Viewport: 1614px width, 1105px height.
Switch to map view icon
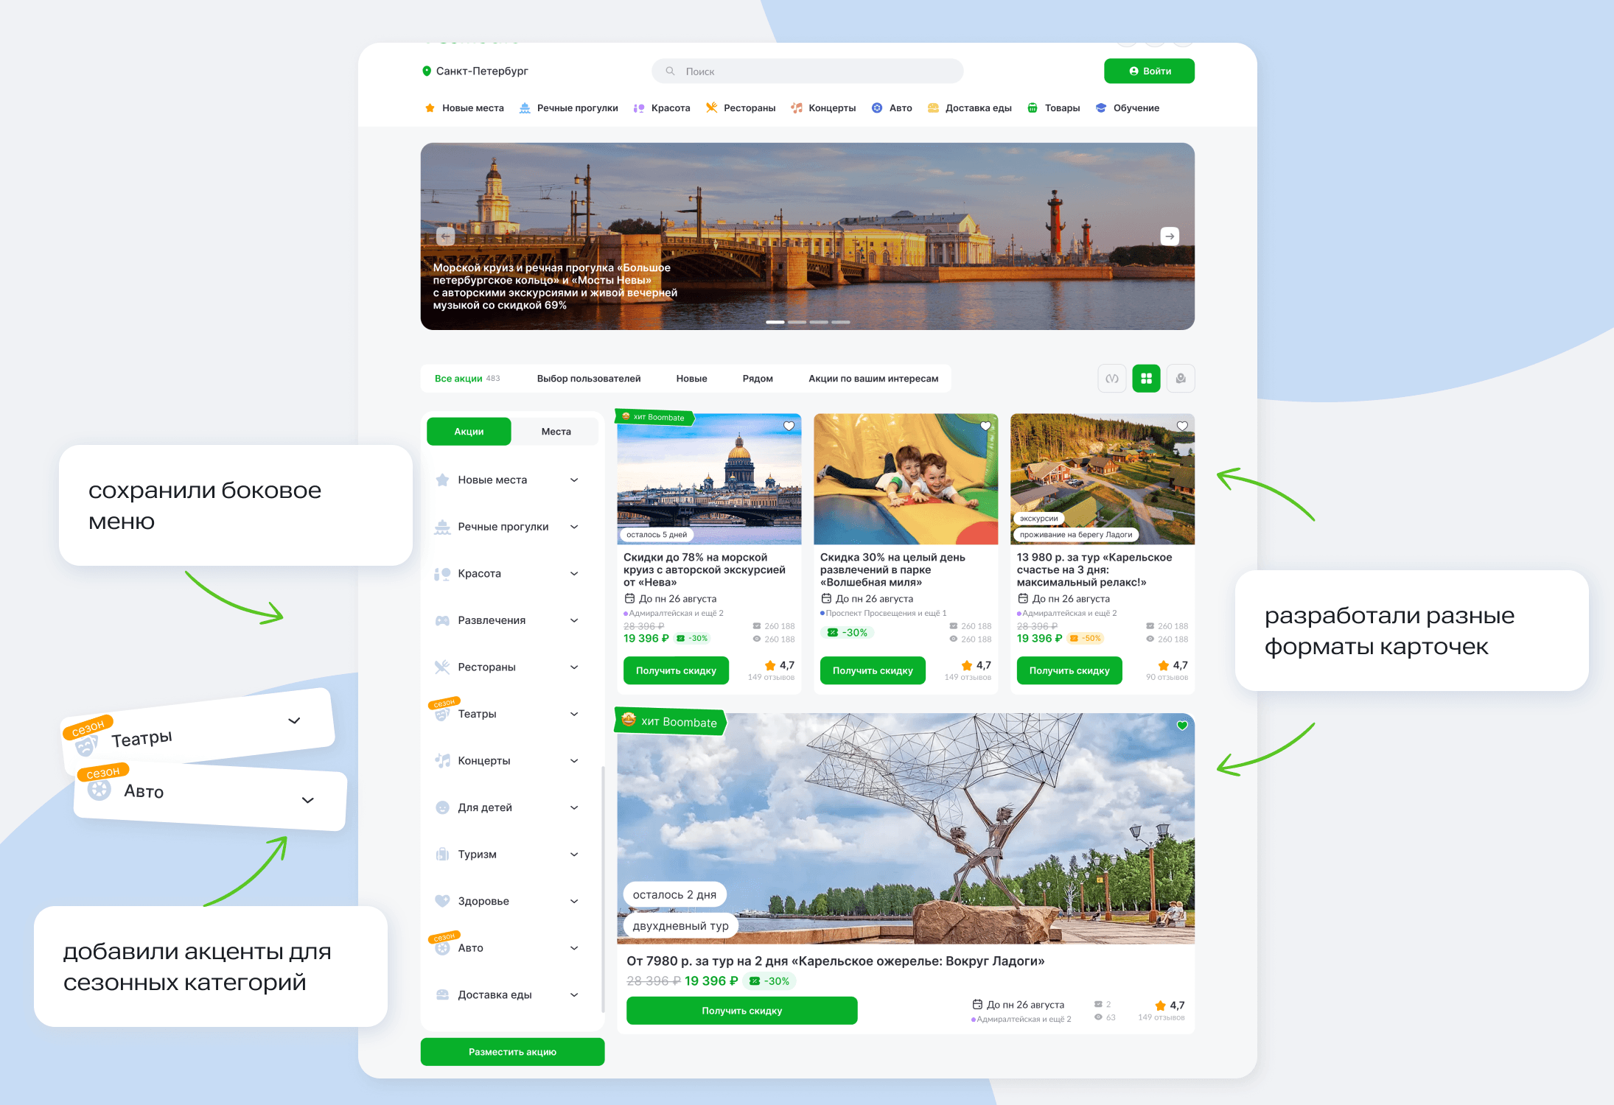1181,379
